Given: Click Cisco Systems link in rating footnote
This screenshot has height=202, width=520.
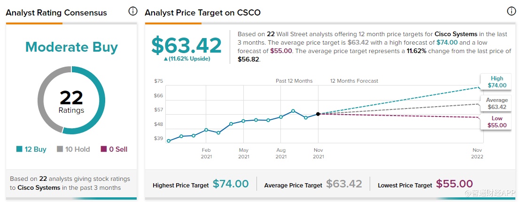Looking at the screenshot, I should (x=39, y=187).
